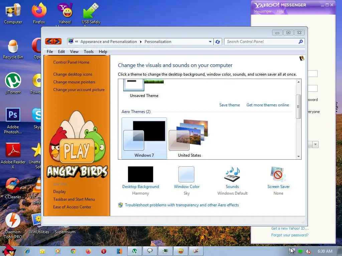Open the WinUtilities desktop icon
Screen dimensions: 342x256
pyautogui.click(x=39, y=224)
